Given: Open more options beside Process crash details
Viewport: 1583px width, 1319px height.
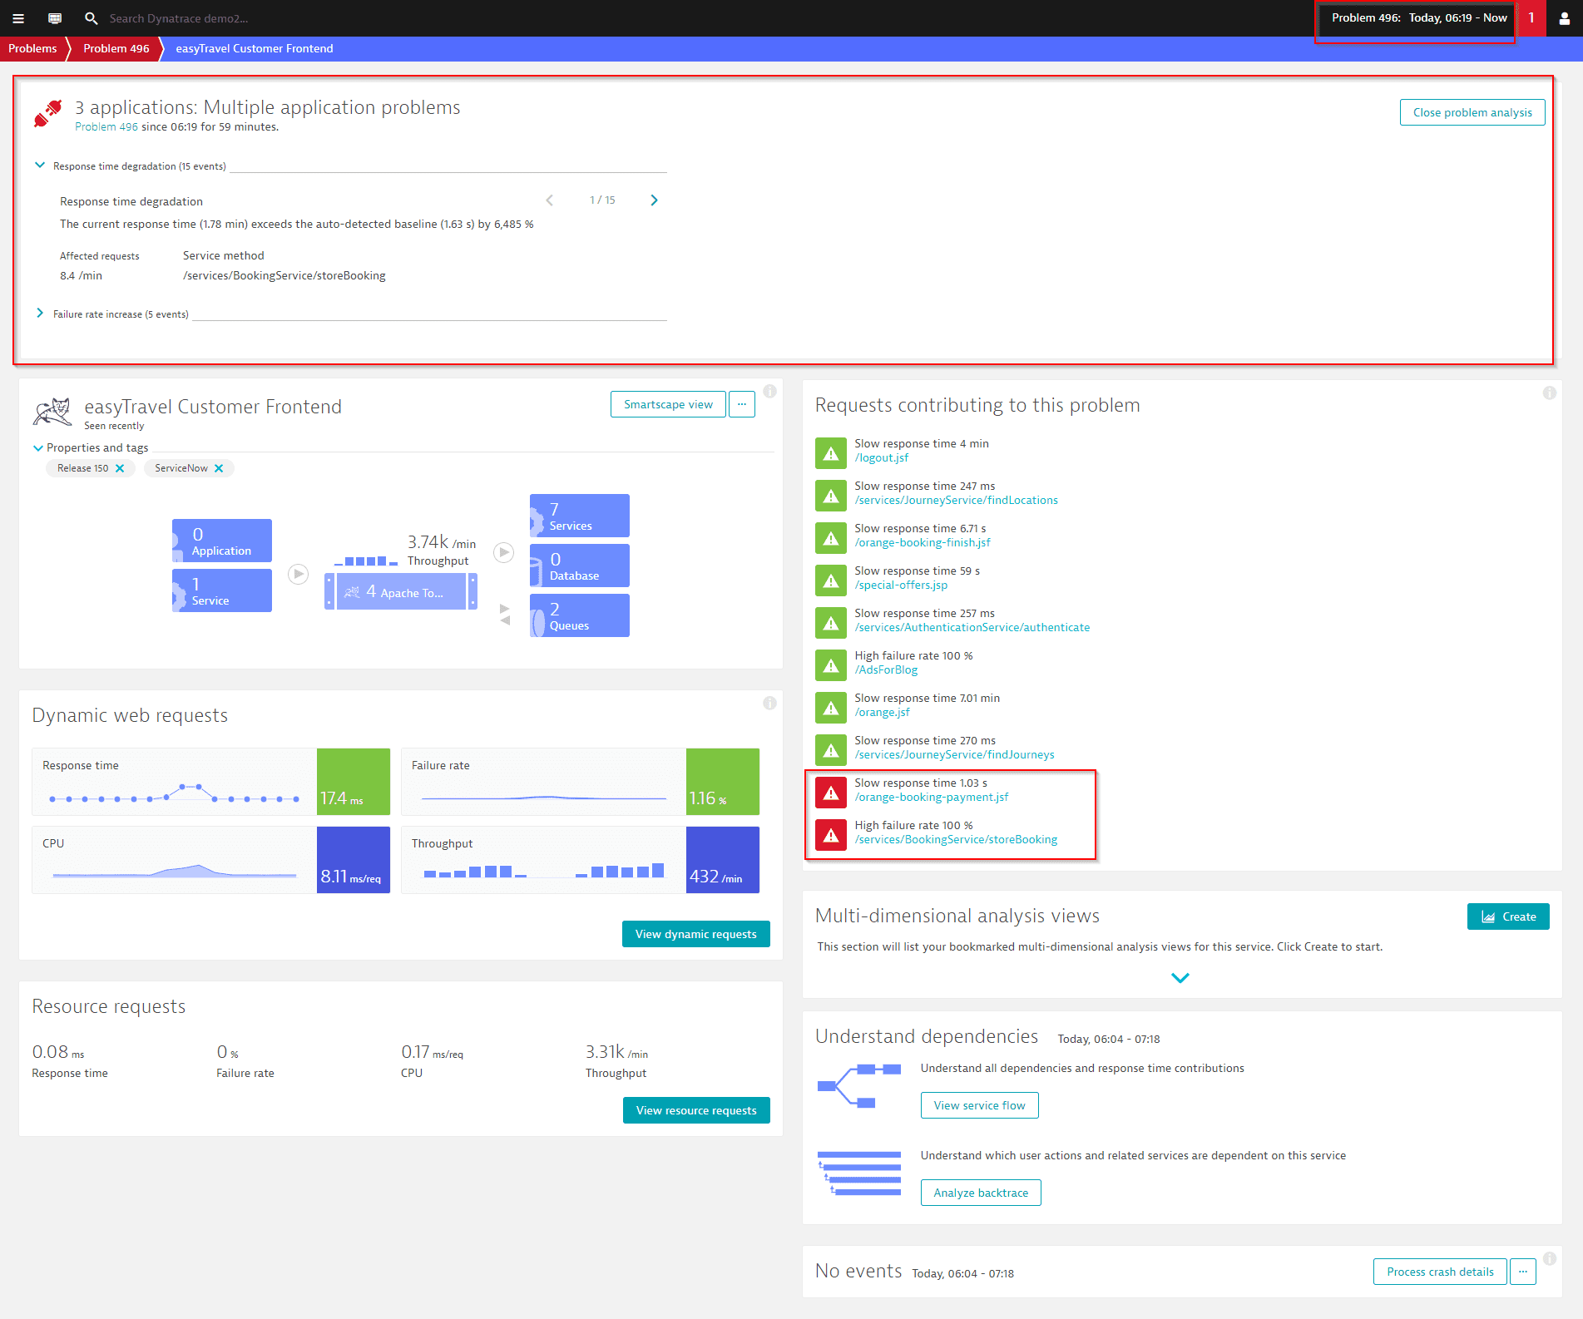Looking at the screenshot, I should pyautogui.click(x=1523, y=1272).
